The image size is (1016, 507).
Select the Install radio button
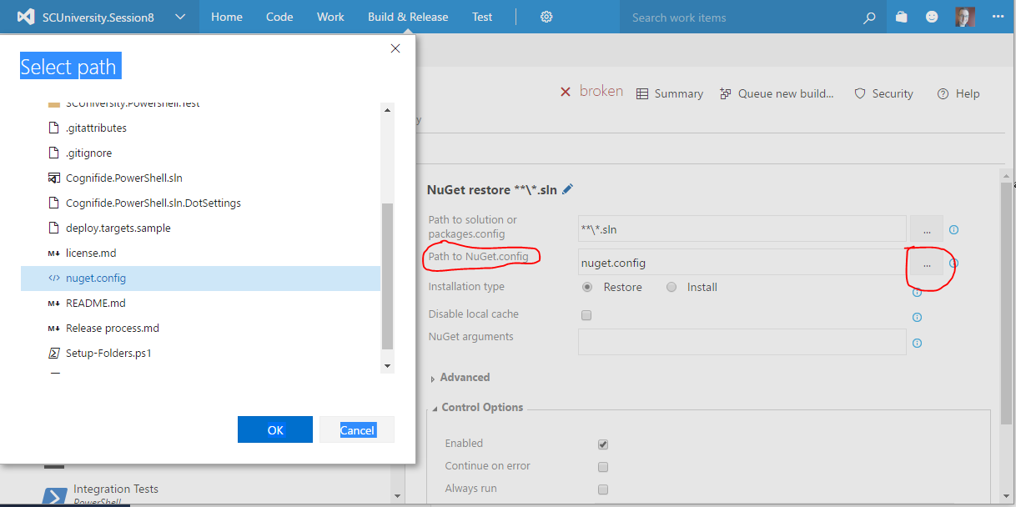click(671, 287)
